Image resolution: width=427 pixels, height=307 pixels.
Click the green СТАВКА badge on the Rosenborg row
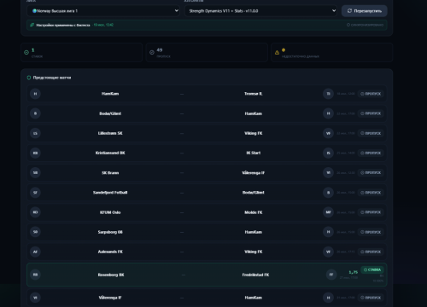(x=372, y=269)
